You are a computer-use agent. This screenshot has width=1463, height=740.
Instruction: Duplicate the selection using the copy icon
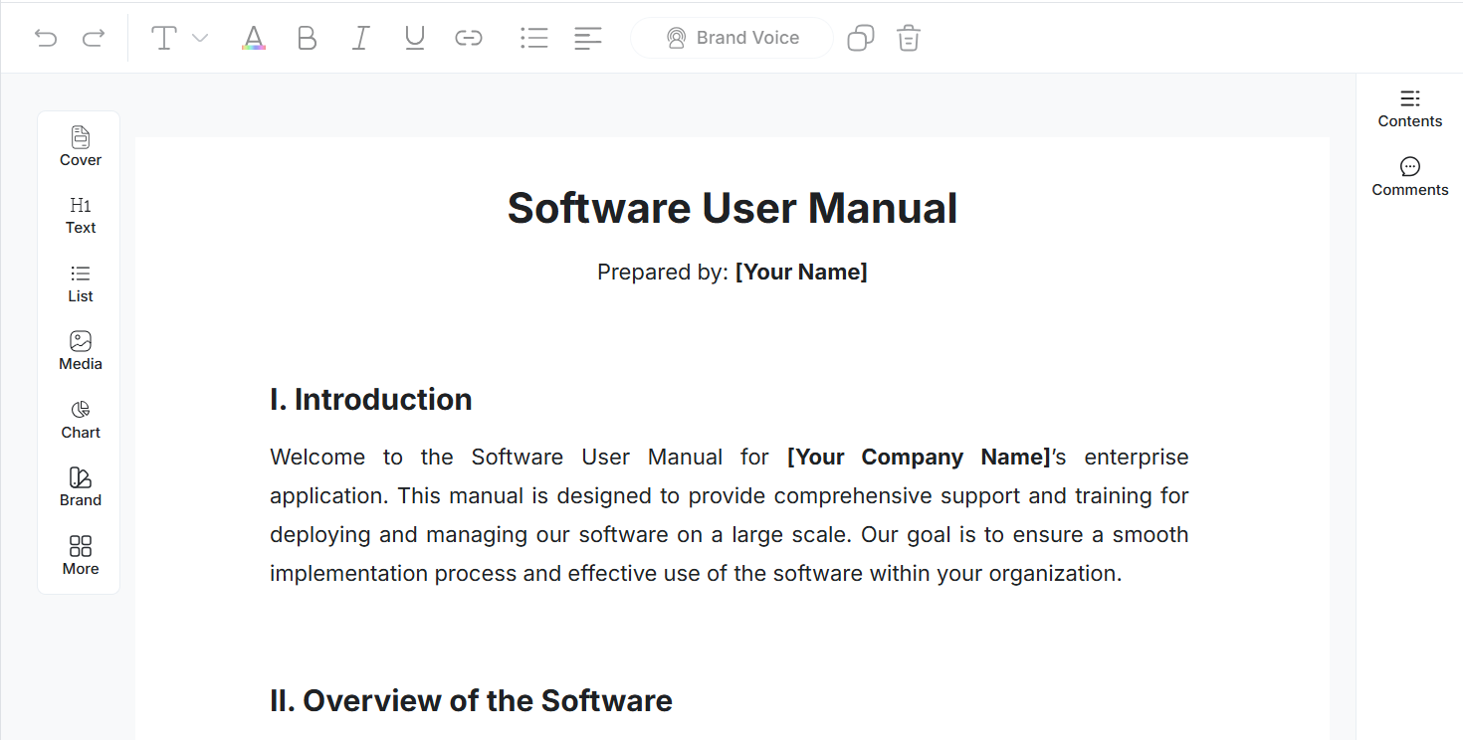[x=859, y=37]
